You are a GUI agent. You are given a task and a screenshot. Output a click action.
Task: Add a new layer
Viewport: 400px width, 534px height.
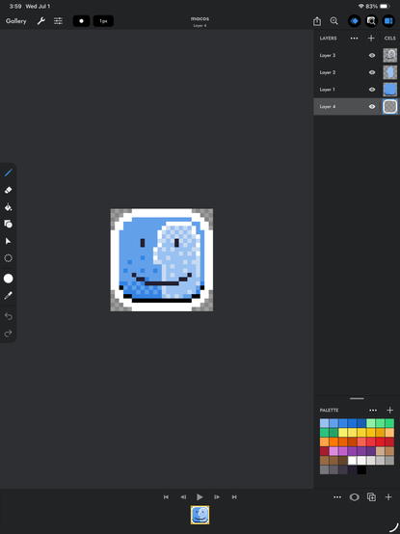point(371,39)
